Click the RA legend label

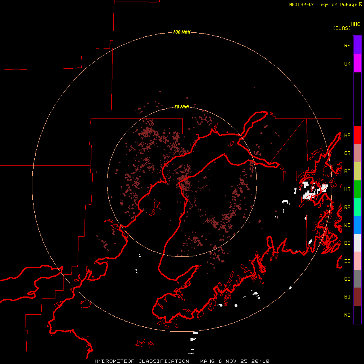click(347, 207)
